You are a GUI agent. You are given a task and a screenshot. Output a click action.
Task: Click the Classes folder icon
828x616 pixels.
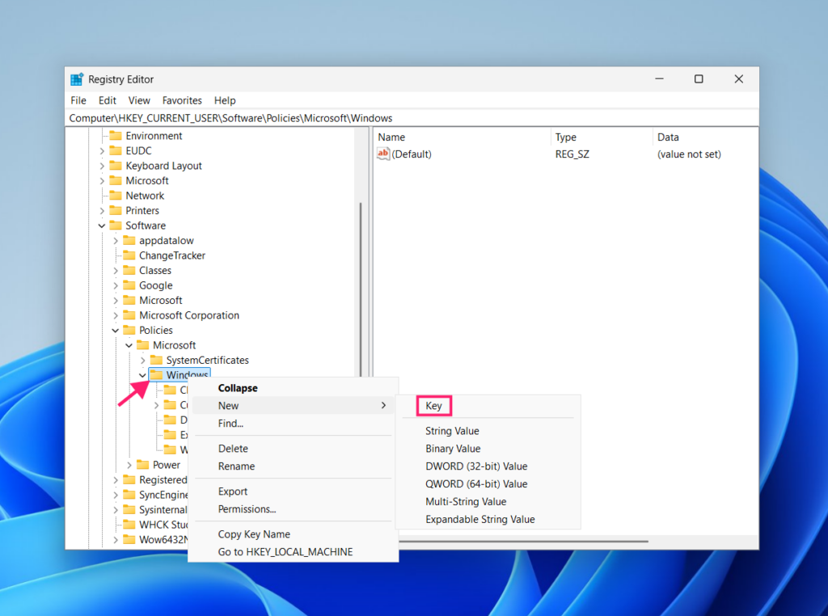(x=129, y=270)
